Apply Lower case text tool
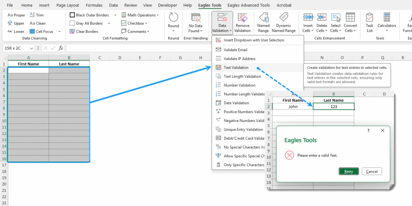The height and width of the screenshot is (206, 412). click(16, 31)
